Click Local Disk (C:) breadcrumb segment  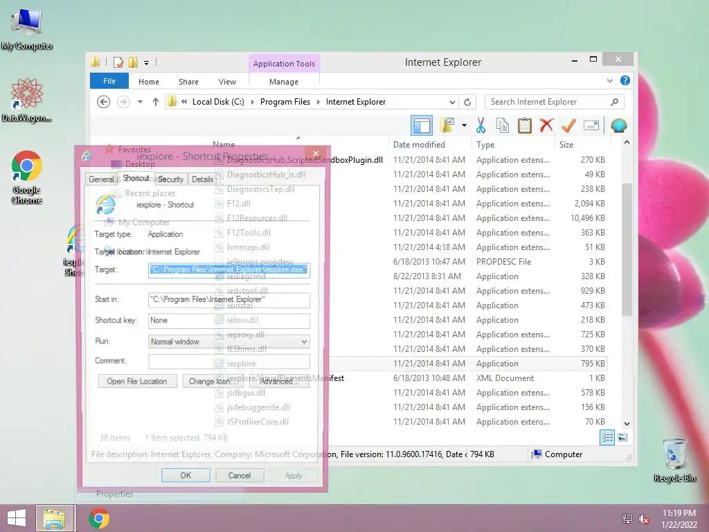pyautogui.click(x=218, y=102)
